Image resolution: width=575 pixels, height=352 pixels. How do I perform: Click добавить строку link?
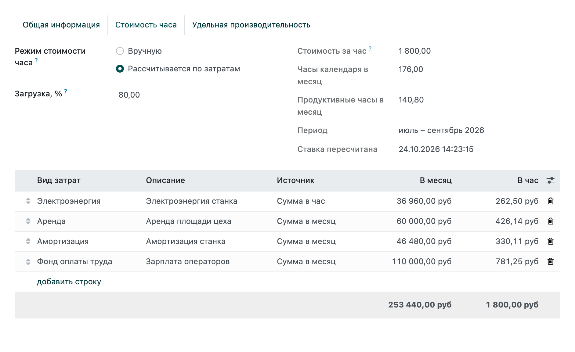tap(69, 282)
